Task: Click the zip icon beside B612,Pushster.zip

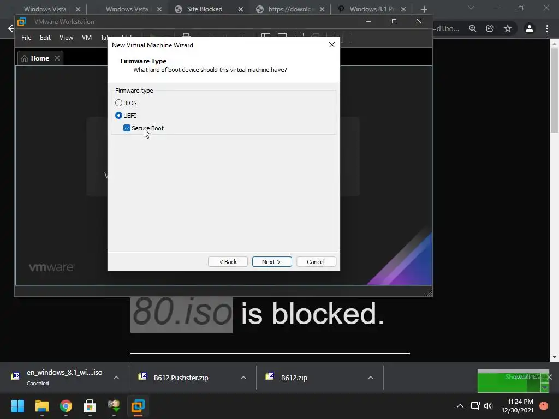Action: point(142,376)
